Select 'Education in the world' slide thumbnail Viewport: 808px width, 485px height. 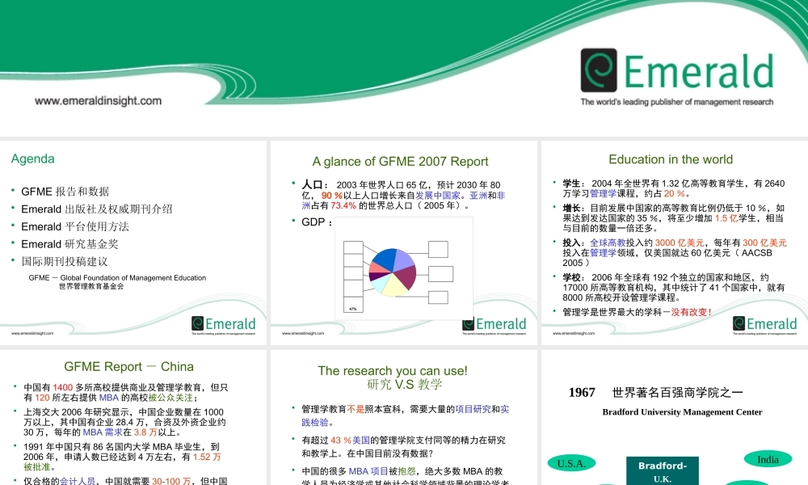pos(675,242)
